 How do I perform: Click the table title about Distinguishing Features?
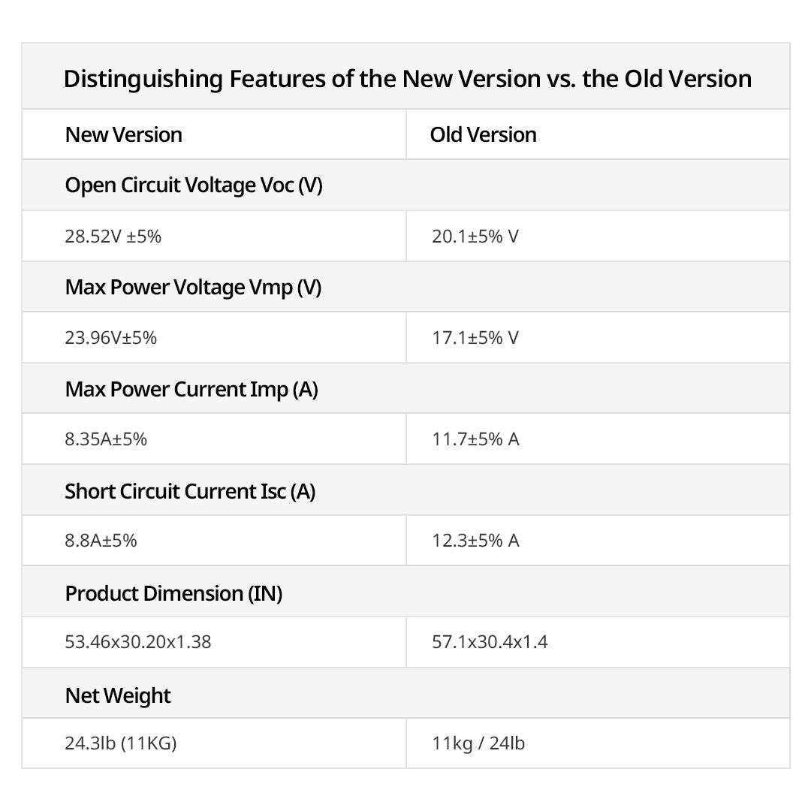pos(407,78)
